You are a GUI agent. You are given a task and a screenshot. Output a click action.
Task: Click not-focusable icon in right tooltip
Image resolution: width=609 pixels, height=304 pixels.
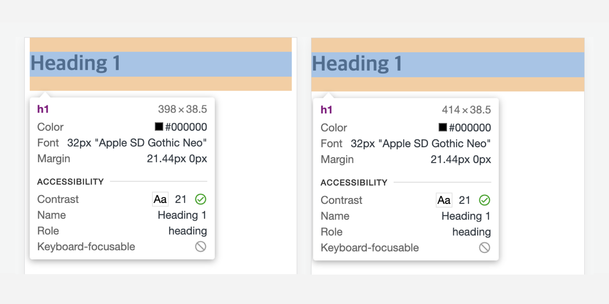click(484, 247)
